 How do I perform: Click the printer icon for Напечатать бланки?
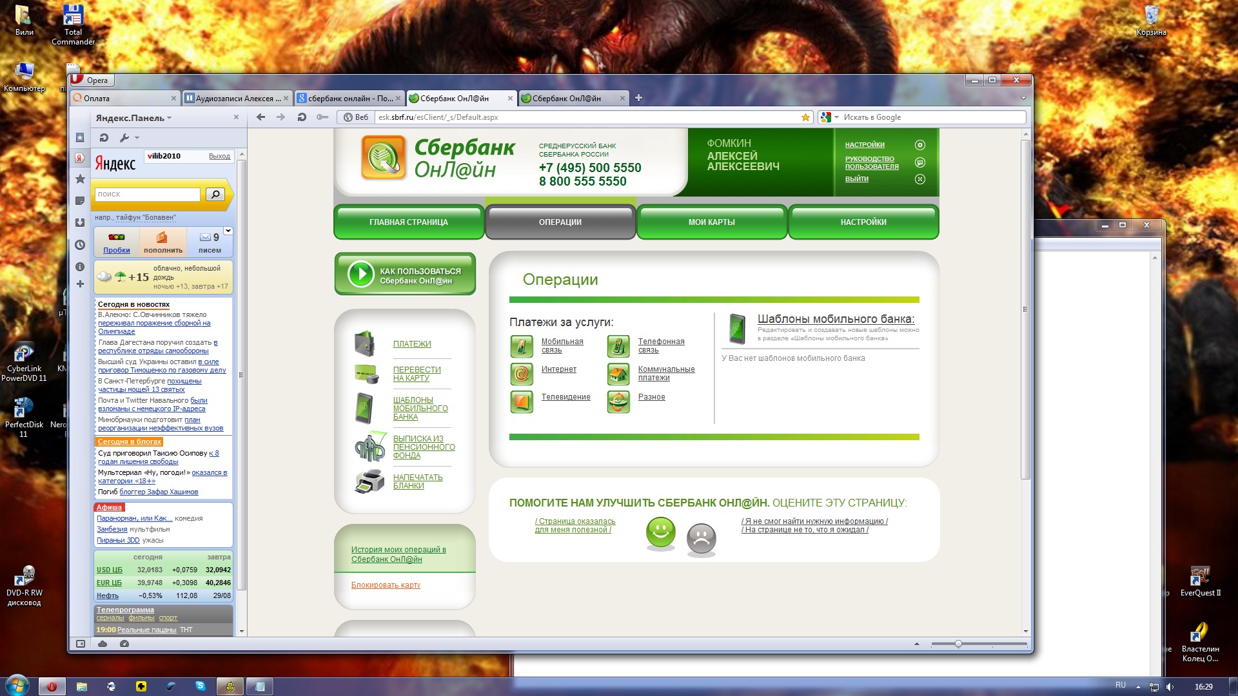point(369,481)
